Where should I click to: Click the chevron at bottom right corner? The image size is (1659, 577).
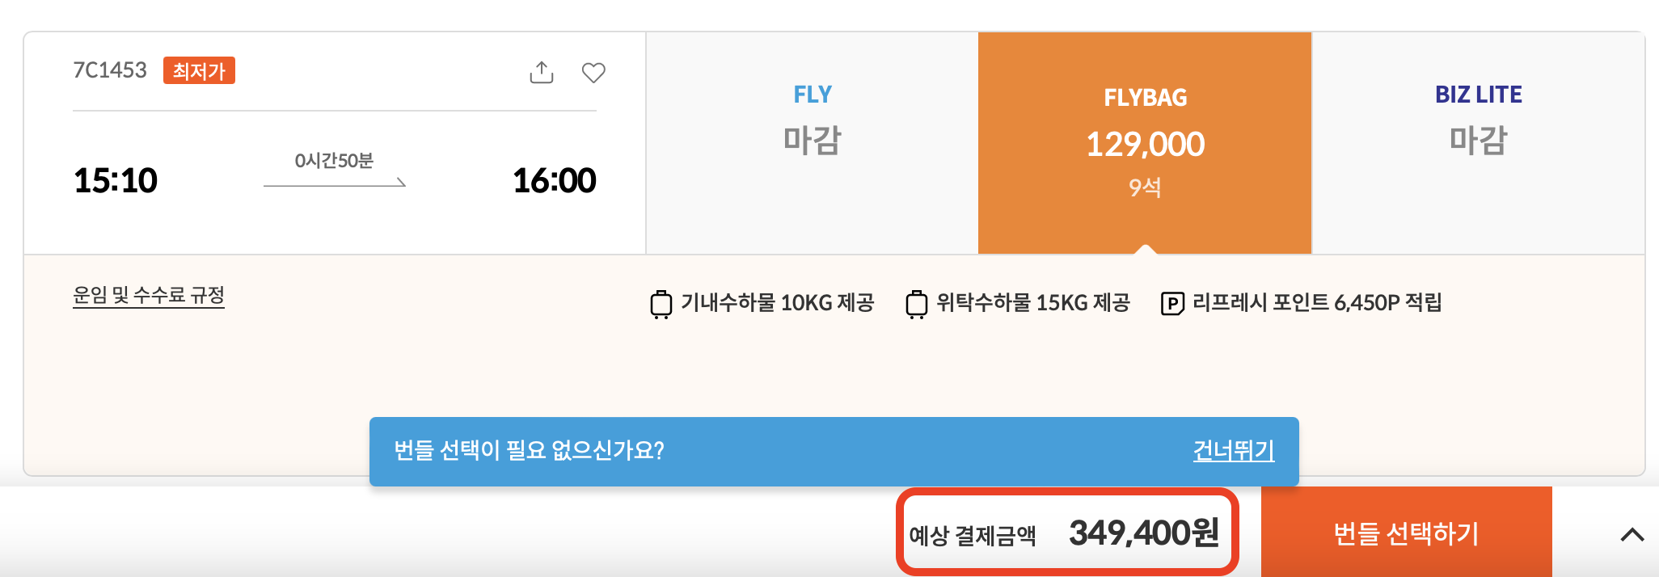click(1633, 533)
